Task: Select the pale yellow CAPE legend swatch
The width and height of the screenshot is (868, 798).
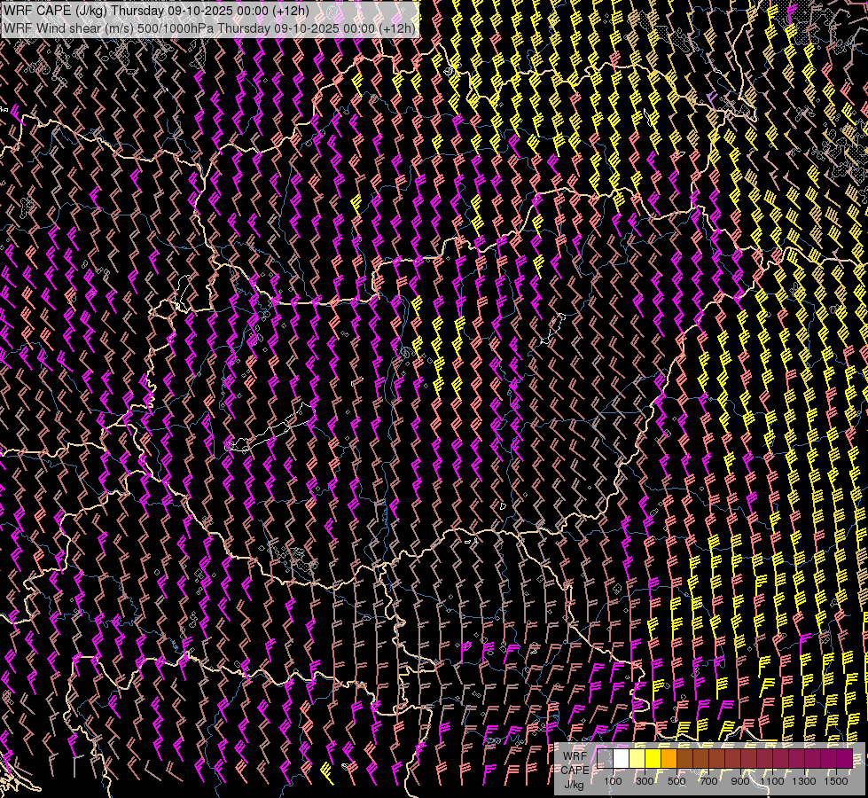Action: click(637, 759)
